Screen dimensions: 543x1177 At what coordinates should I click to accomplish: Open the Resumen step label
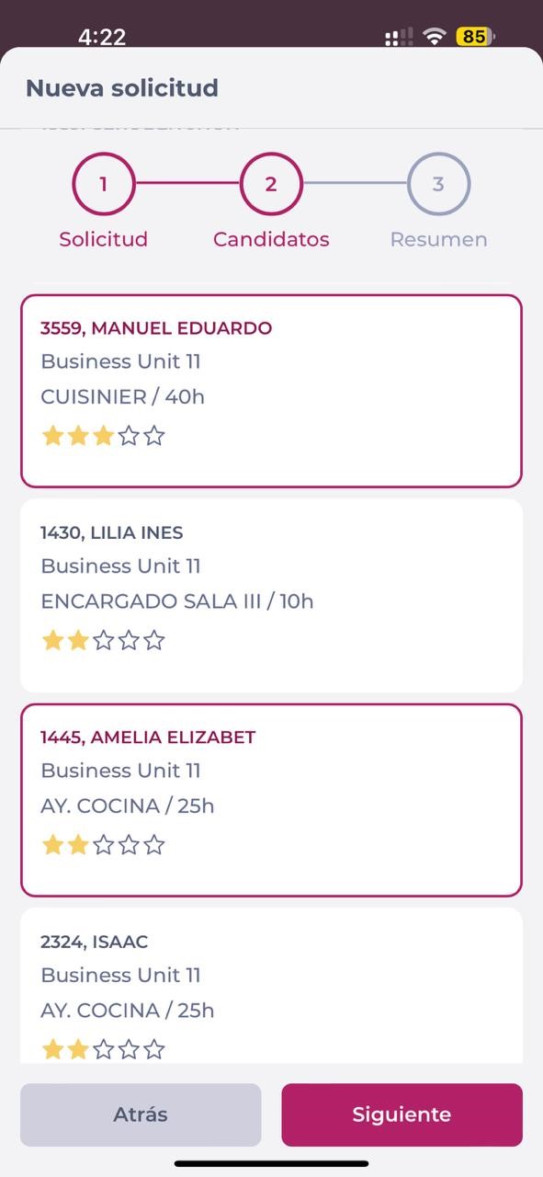(438, 239)
